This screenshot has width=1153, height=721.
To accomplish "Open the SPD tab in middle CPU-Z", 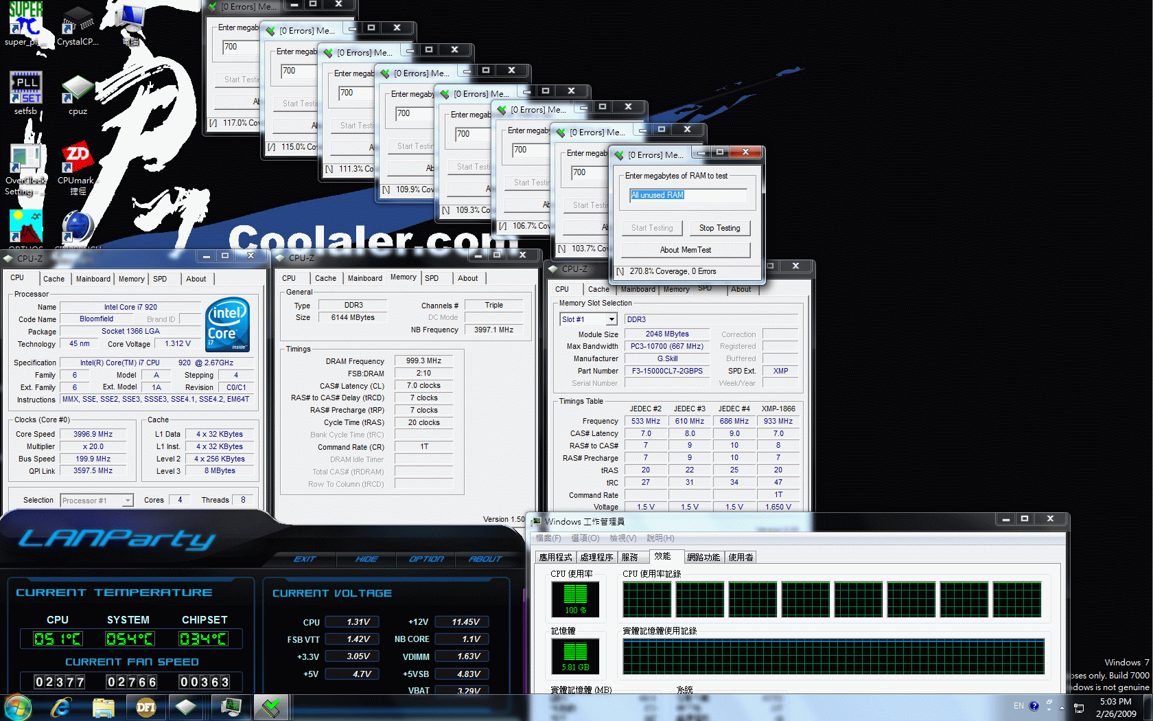I will coord(432,278).
